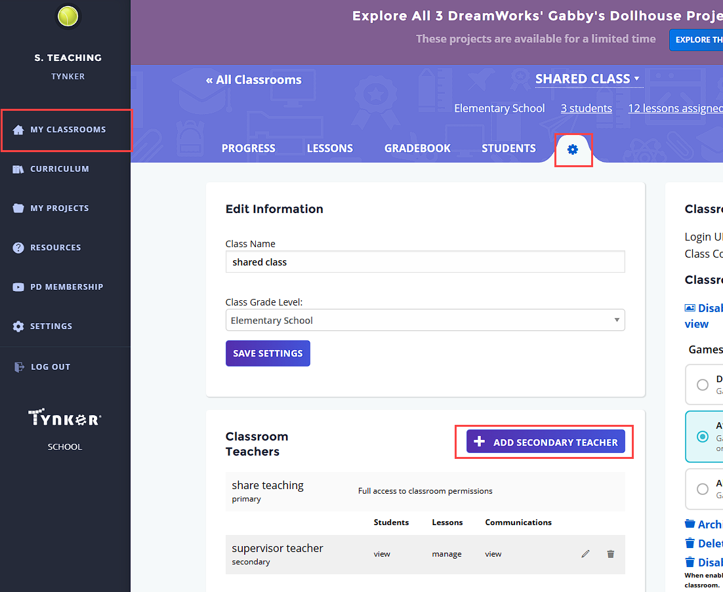The image size is (723, 592).
Task: Open the Class Grade Level dropdown
Action: 425,320
